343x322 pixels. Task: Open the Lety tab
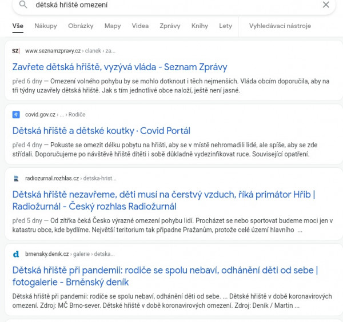[x=225, y=26]
